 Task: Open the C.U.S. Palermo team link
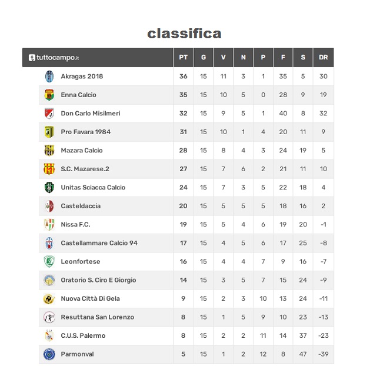[x=83, y=336]
